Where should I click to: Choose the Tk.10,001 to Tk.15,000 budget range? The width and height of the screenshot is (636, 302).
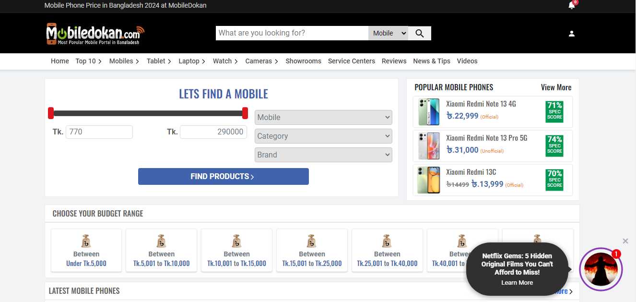(x=236, y=250)
